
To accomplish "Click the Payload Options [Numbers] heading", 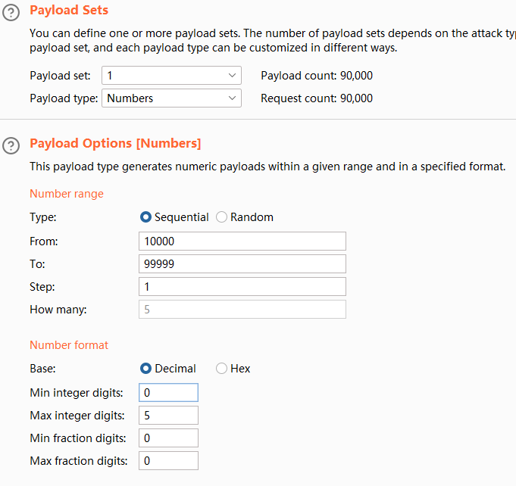I will (x=115, y=143).
